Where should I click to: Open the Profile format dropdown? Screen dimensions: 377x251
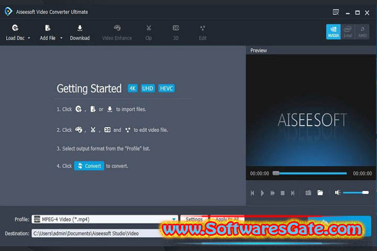pos(174,219)
